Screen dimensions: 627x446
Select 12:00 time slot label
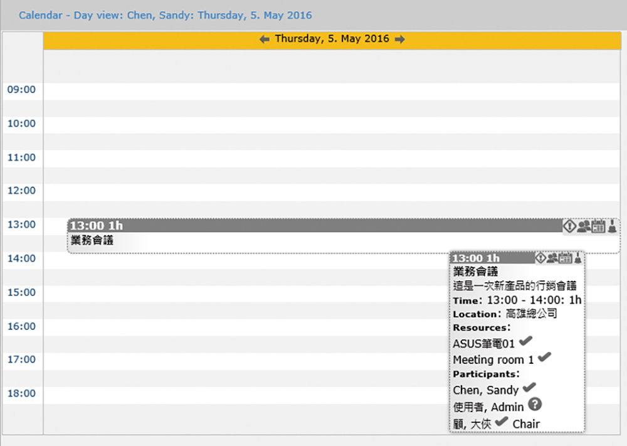coord(21,191)
